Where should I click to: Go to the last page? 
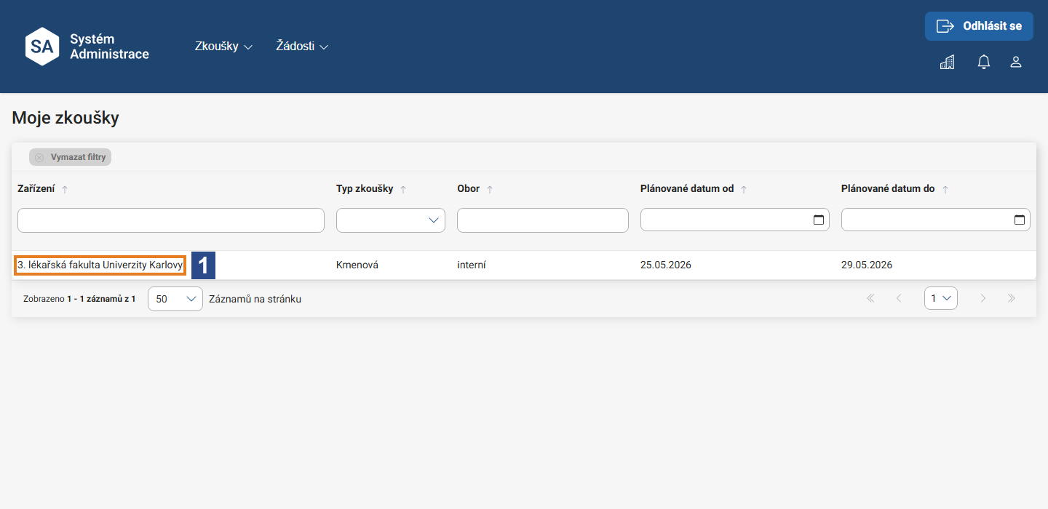[1012, 298]
